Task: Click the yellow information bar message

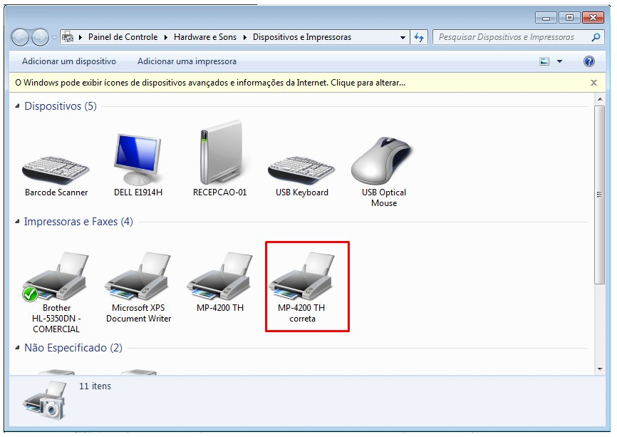Action: coord(210,83)
